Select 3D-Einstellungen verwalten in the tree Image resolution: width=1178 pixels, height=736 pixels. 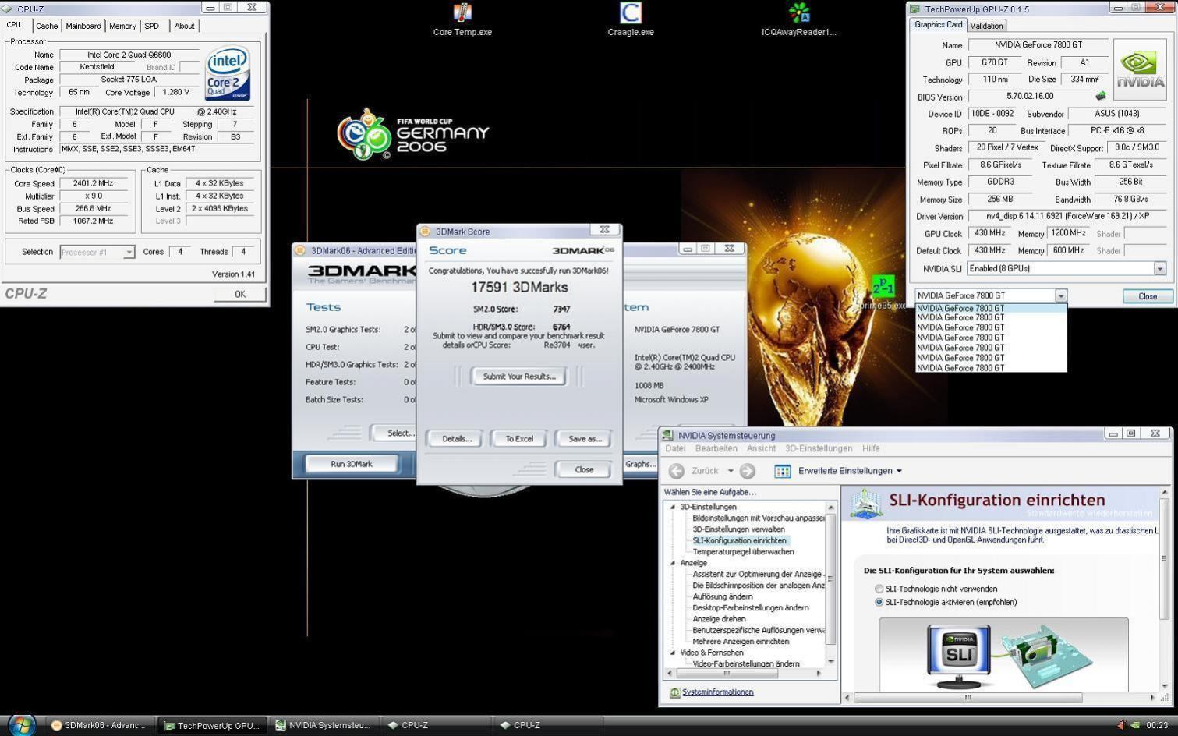pyautogui.click(x=738, y=529)
